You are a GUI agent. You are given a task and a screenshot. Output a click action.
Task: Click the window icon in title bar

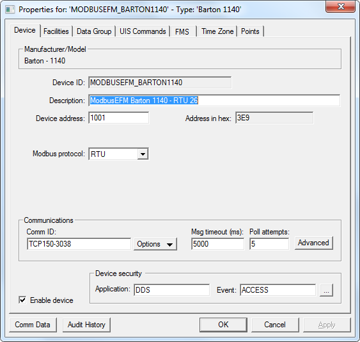point(10,10)
